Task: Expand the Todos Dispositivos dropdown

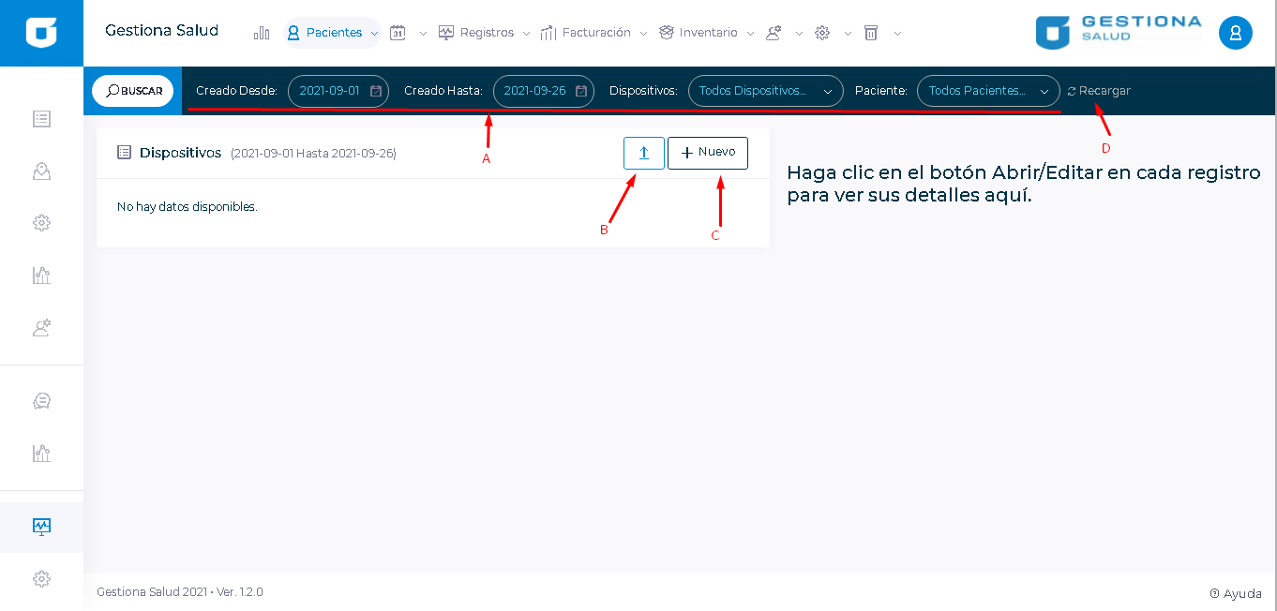Action: (764, 91)
